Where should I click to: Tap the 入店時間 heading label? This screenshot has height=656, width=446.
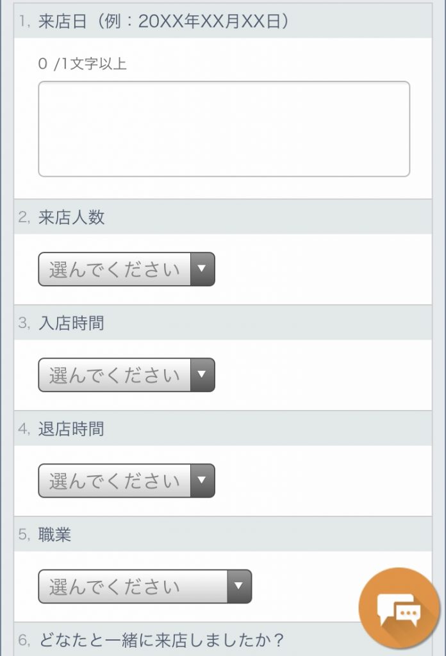(x=71, y=323)
